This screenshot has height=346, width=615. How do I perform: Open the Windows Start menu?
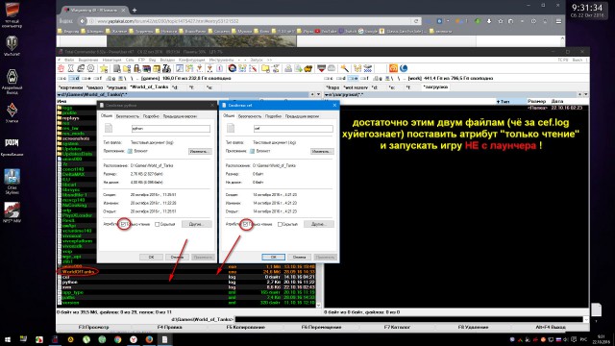tap(8, 339)
